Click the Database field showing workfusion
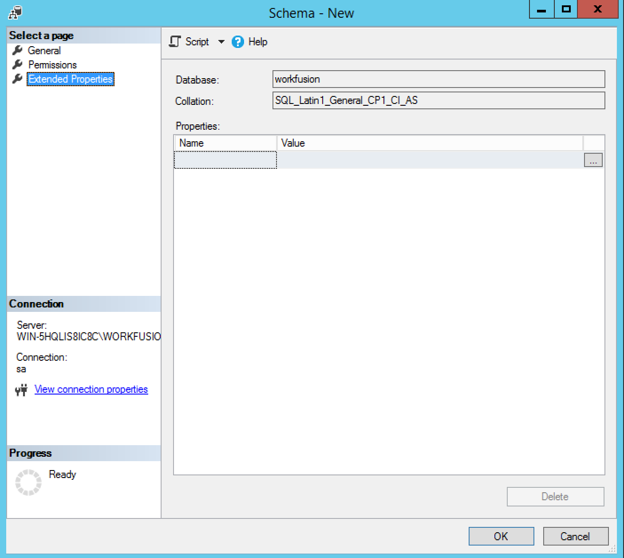 coord(438,80)
